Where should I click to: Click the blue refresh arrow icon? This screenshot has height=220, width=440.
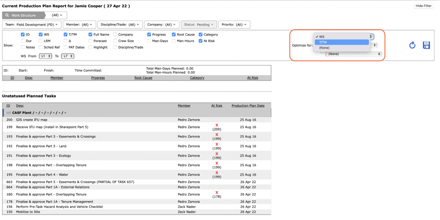click(x=412, y=45)
